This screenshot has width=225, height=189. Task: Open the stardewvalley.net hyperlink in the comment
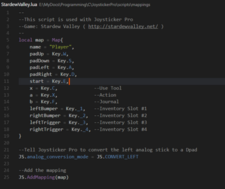coord(123,26)
